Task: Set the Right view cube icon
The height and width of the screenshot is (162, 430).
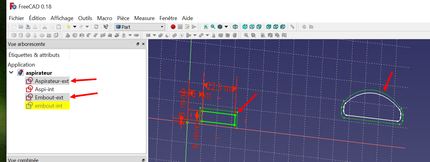Action: [x=259, y=27]
